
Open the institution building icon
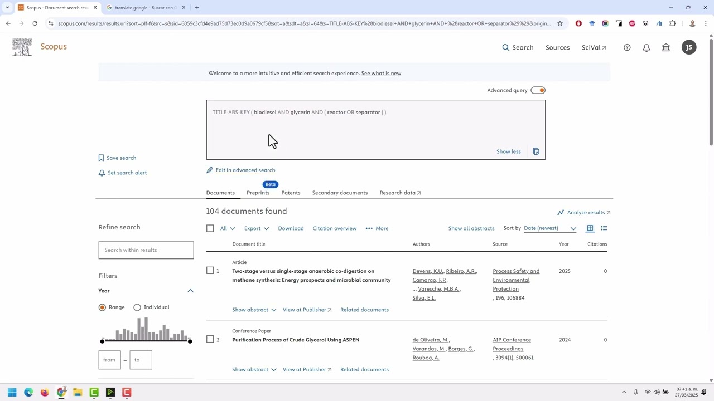point(666,48)
